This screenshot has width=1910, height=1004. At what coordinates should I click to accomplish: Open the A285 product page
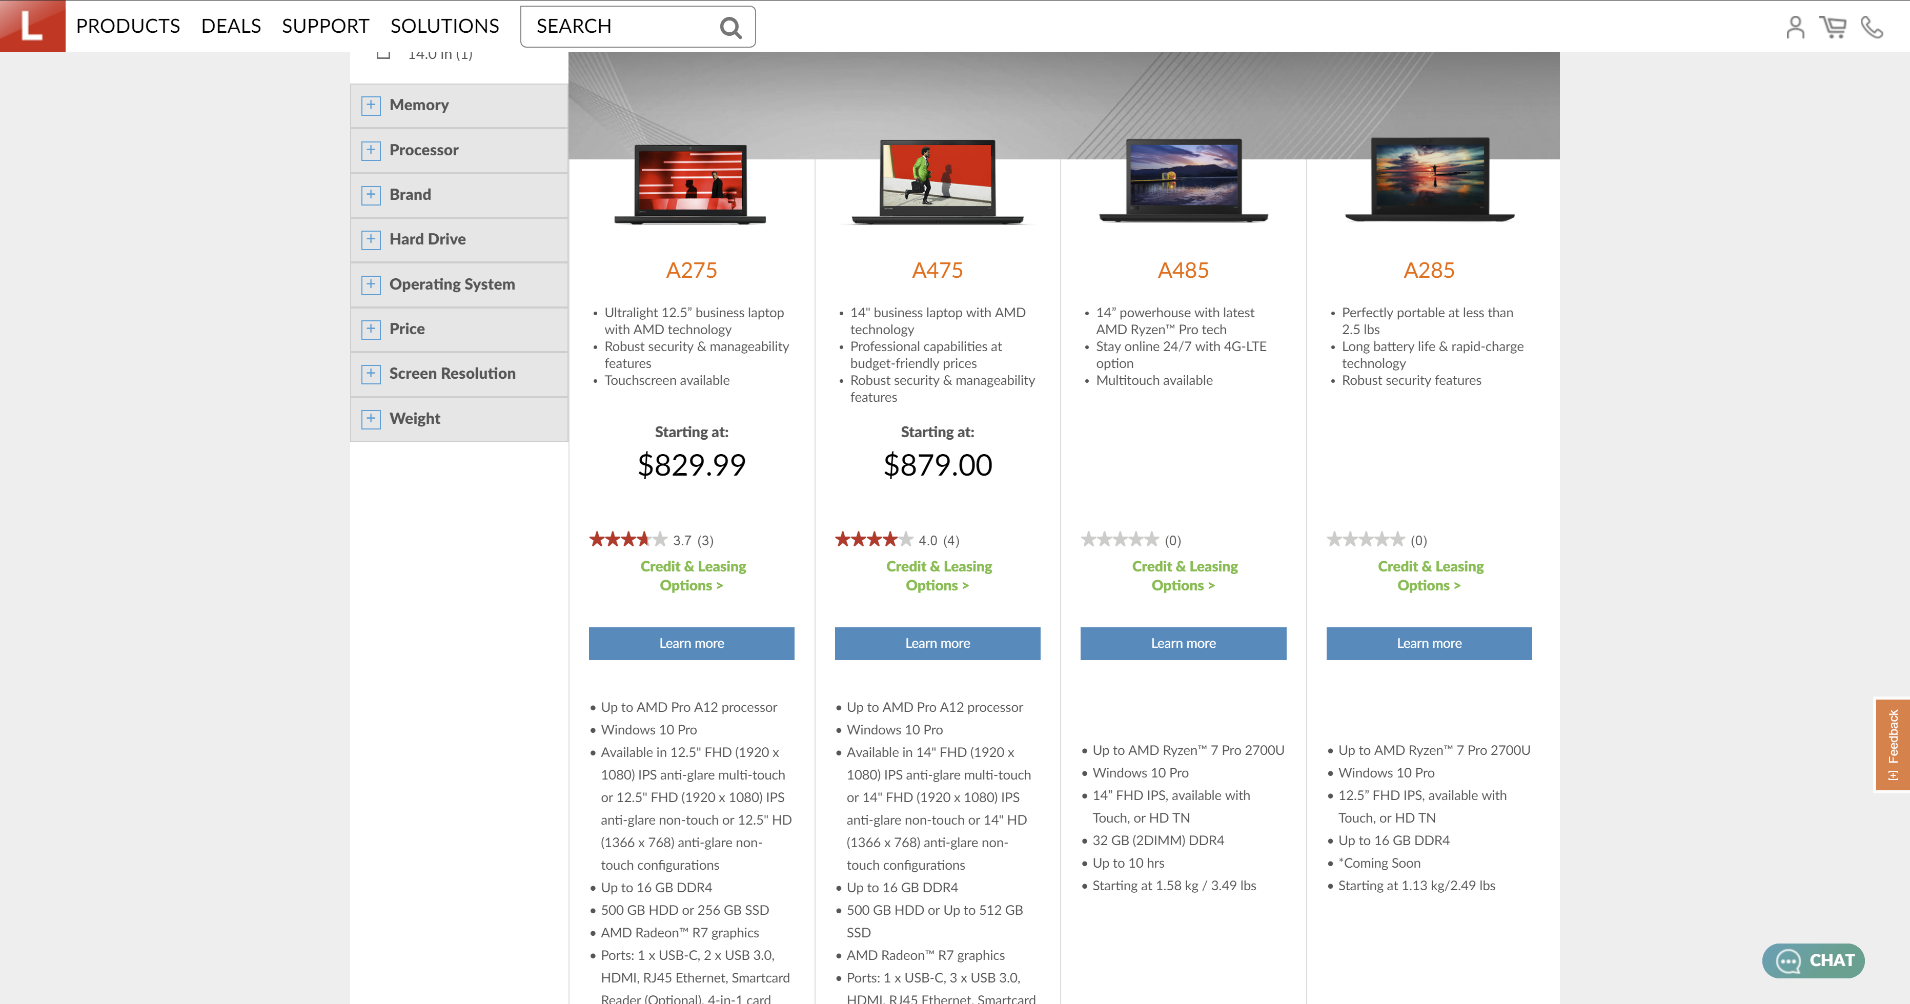click(x=1428, y=271)
